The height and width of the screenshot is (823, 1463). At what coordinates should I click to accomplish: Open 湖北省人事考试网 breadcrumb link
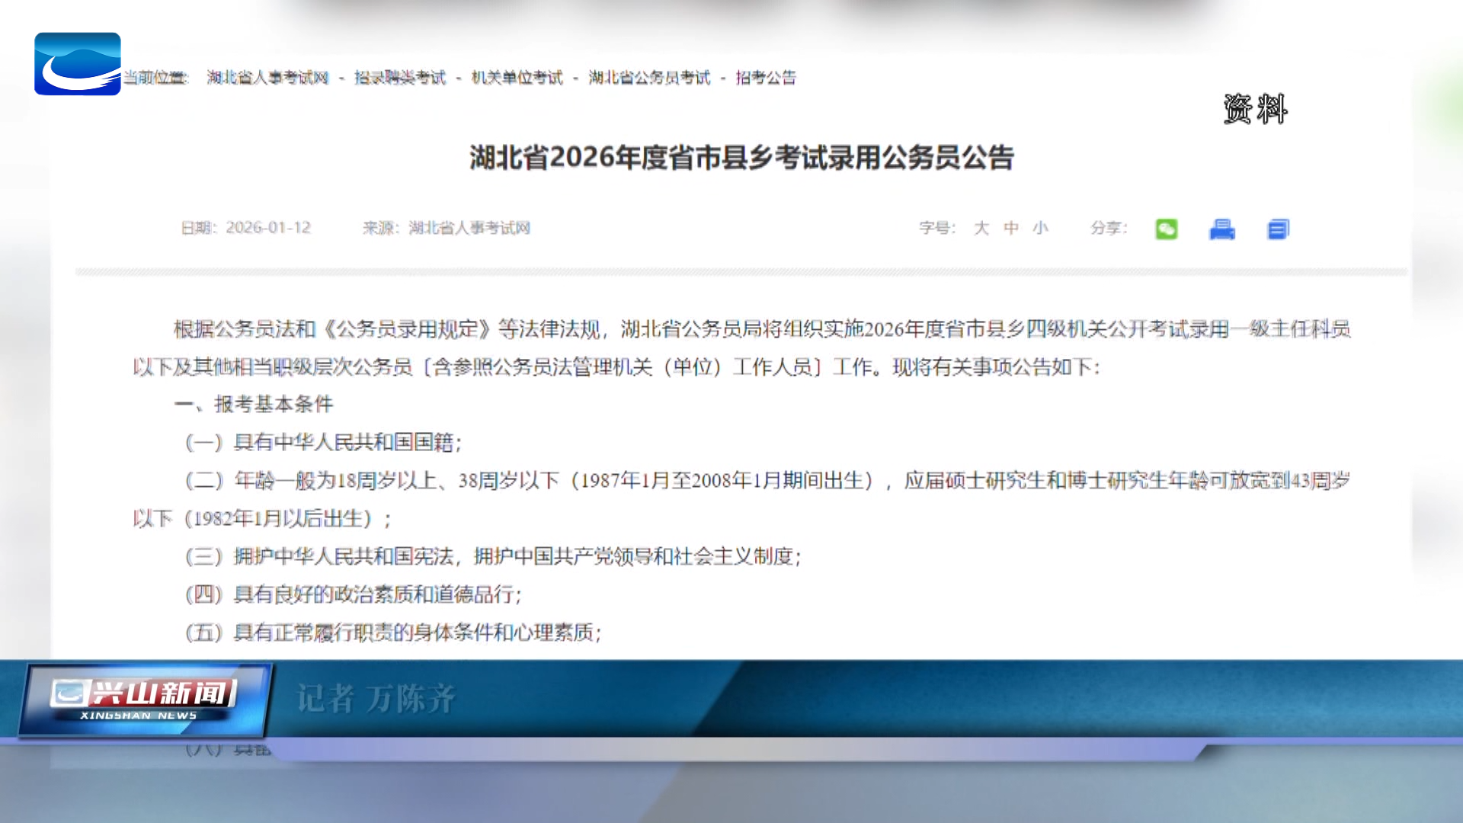pyautogui.click(x=267, y=78)
